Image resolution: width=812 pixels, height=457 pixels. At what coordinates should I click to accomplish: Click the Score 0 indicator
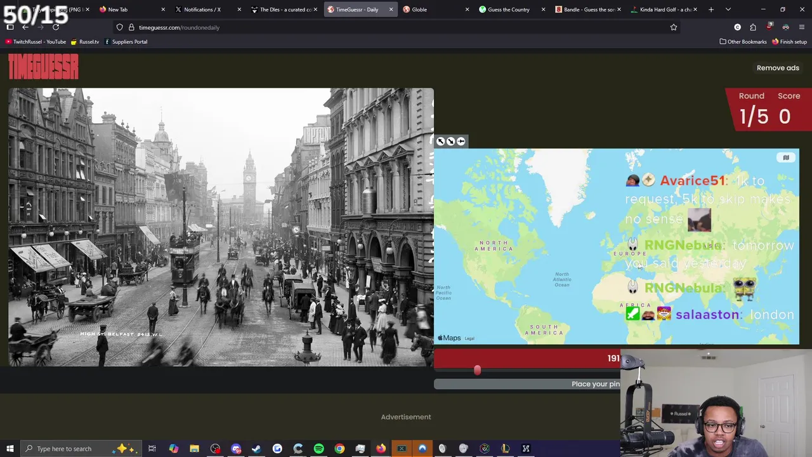click(x=789, y=109)
